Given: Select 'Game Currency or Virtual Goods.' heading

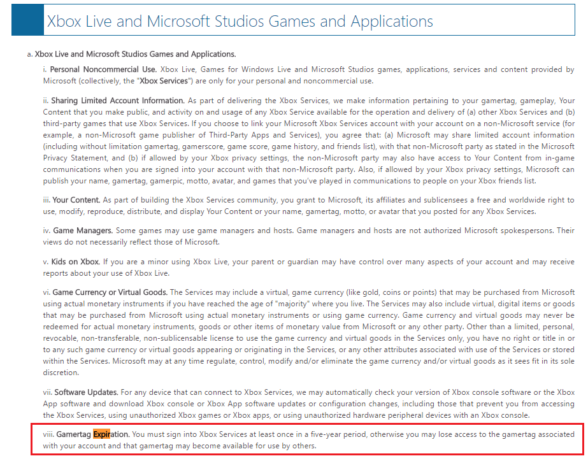Looking at the screenshot, I should 110,292.
